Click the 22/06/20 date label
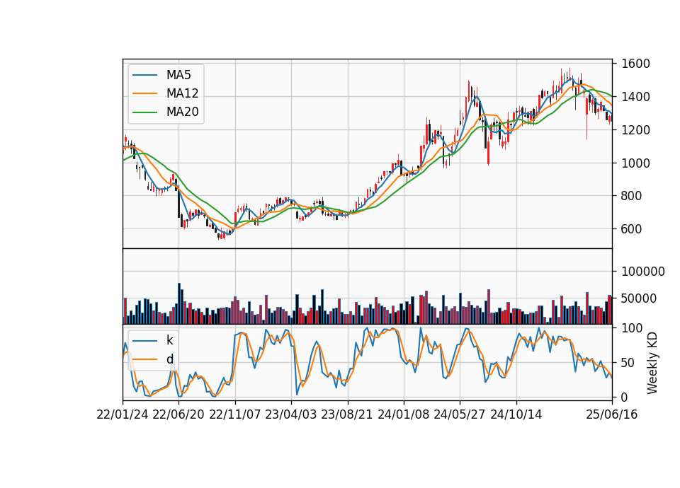680x488 pixels. click(178, 414)
